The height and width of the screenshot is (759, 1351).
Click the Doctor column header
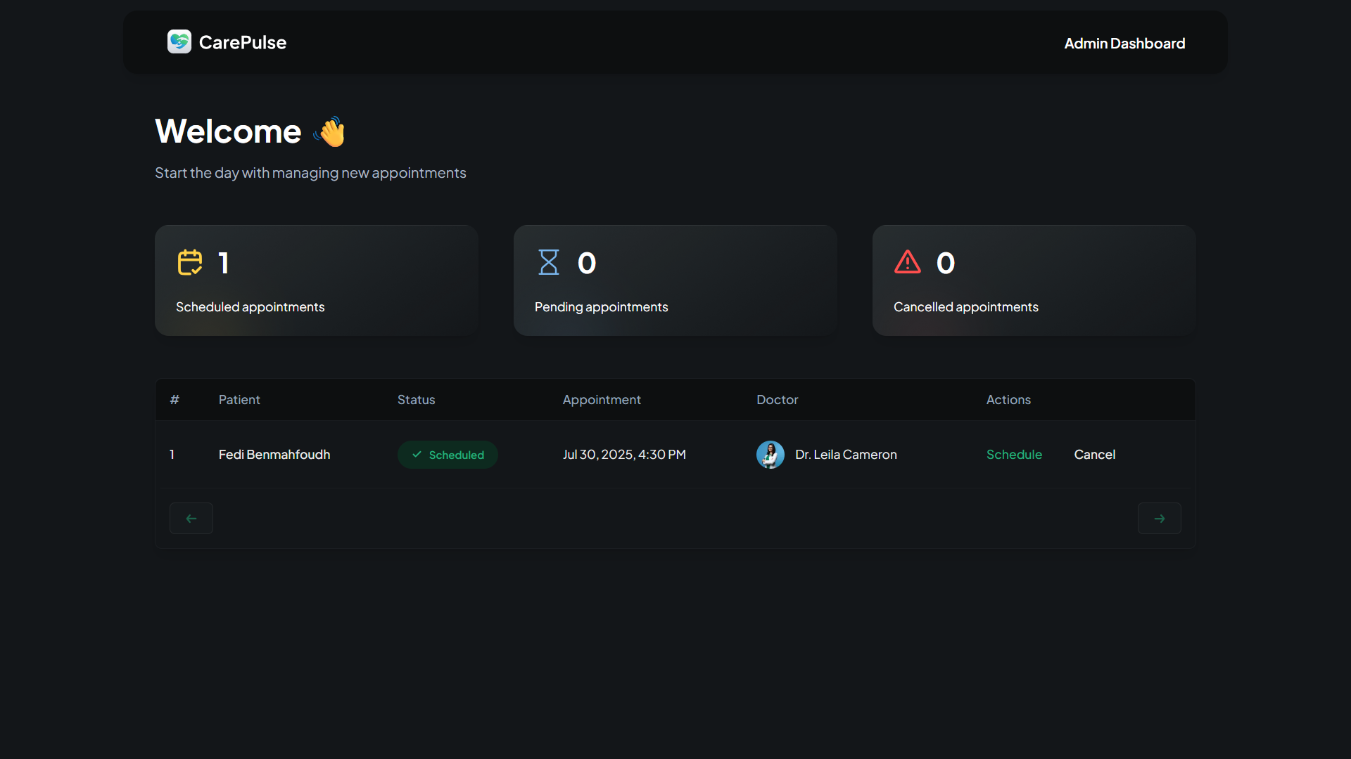[x=777, y=400]
